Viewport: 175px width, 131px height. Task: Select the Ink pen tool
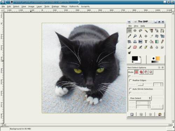click(146, 47)
